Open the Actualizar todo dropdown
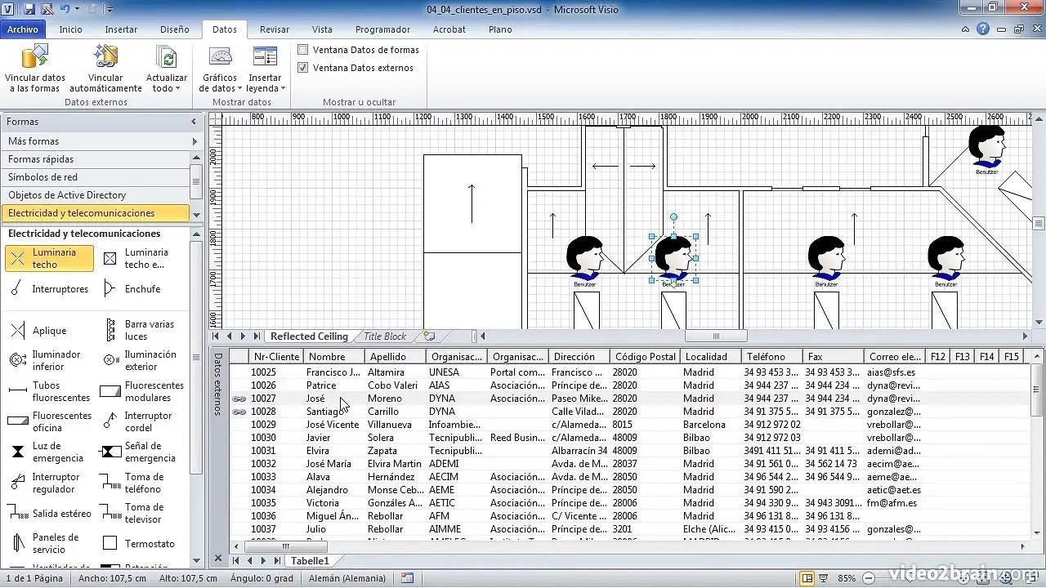The height and width of the screenshot is (588, 1046). click(x=167, y=69)
